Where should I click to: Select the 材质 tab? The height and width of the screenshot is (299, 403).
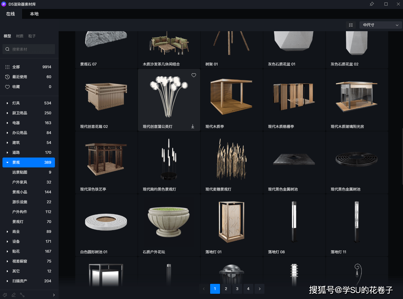[20, 36]
